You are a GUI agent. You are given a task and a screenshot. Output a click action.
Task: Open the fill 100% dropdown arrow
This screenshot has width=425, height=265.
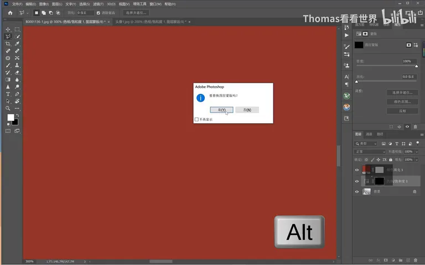point(417,160)
